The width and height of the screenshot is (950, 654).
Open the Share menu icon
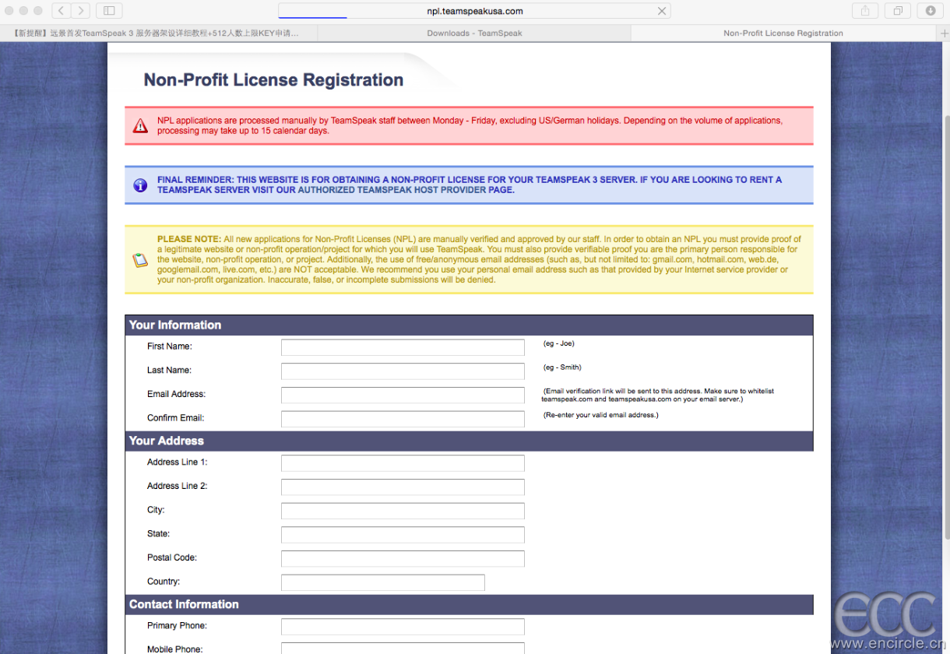[x=864, y=11]
